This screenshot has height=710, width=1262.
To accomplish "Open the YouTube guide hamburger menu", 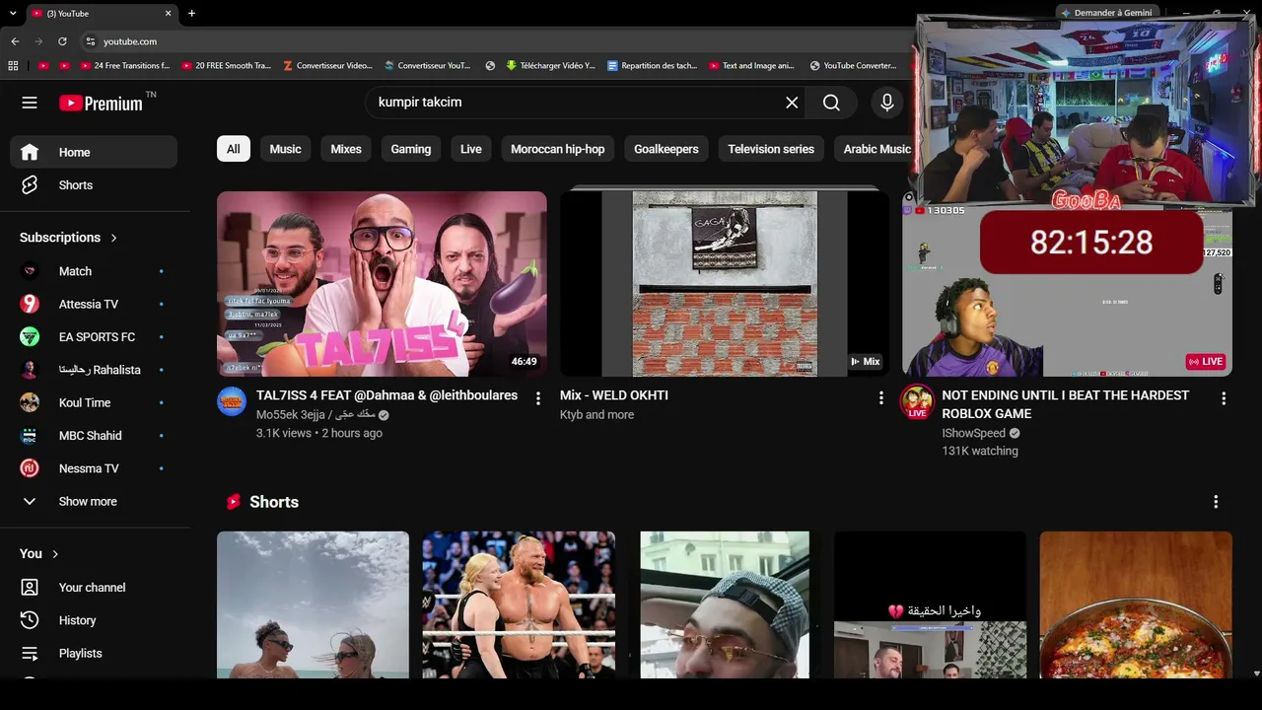I will point(30,103).
